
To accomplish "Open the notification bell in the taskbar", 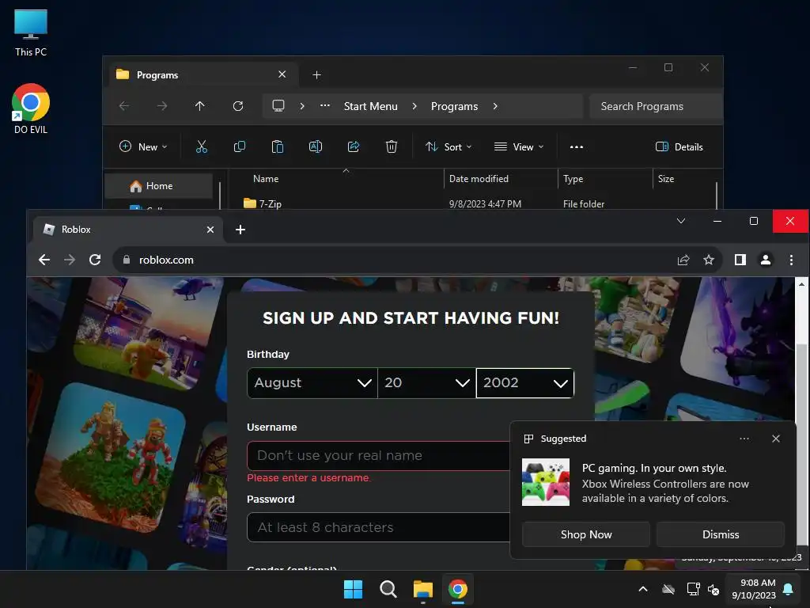I will pyautogui.click(x=789, y=589).
